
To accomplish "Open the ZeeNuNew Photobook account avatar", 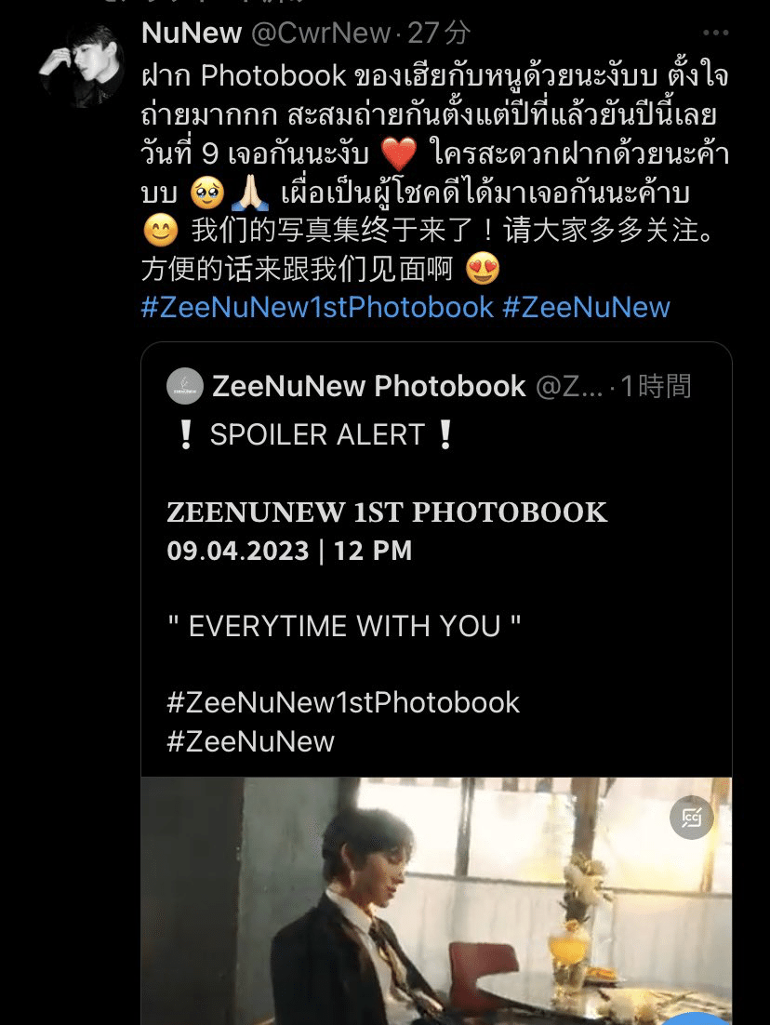I will pyautogui.click(x=185, y=386).
